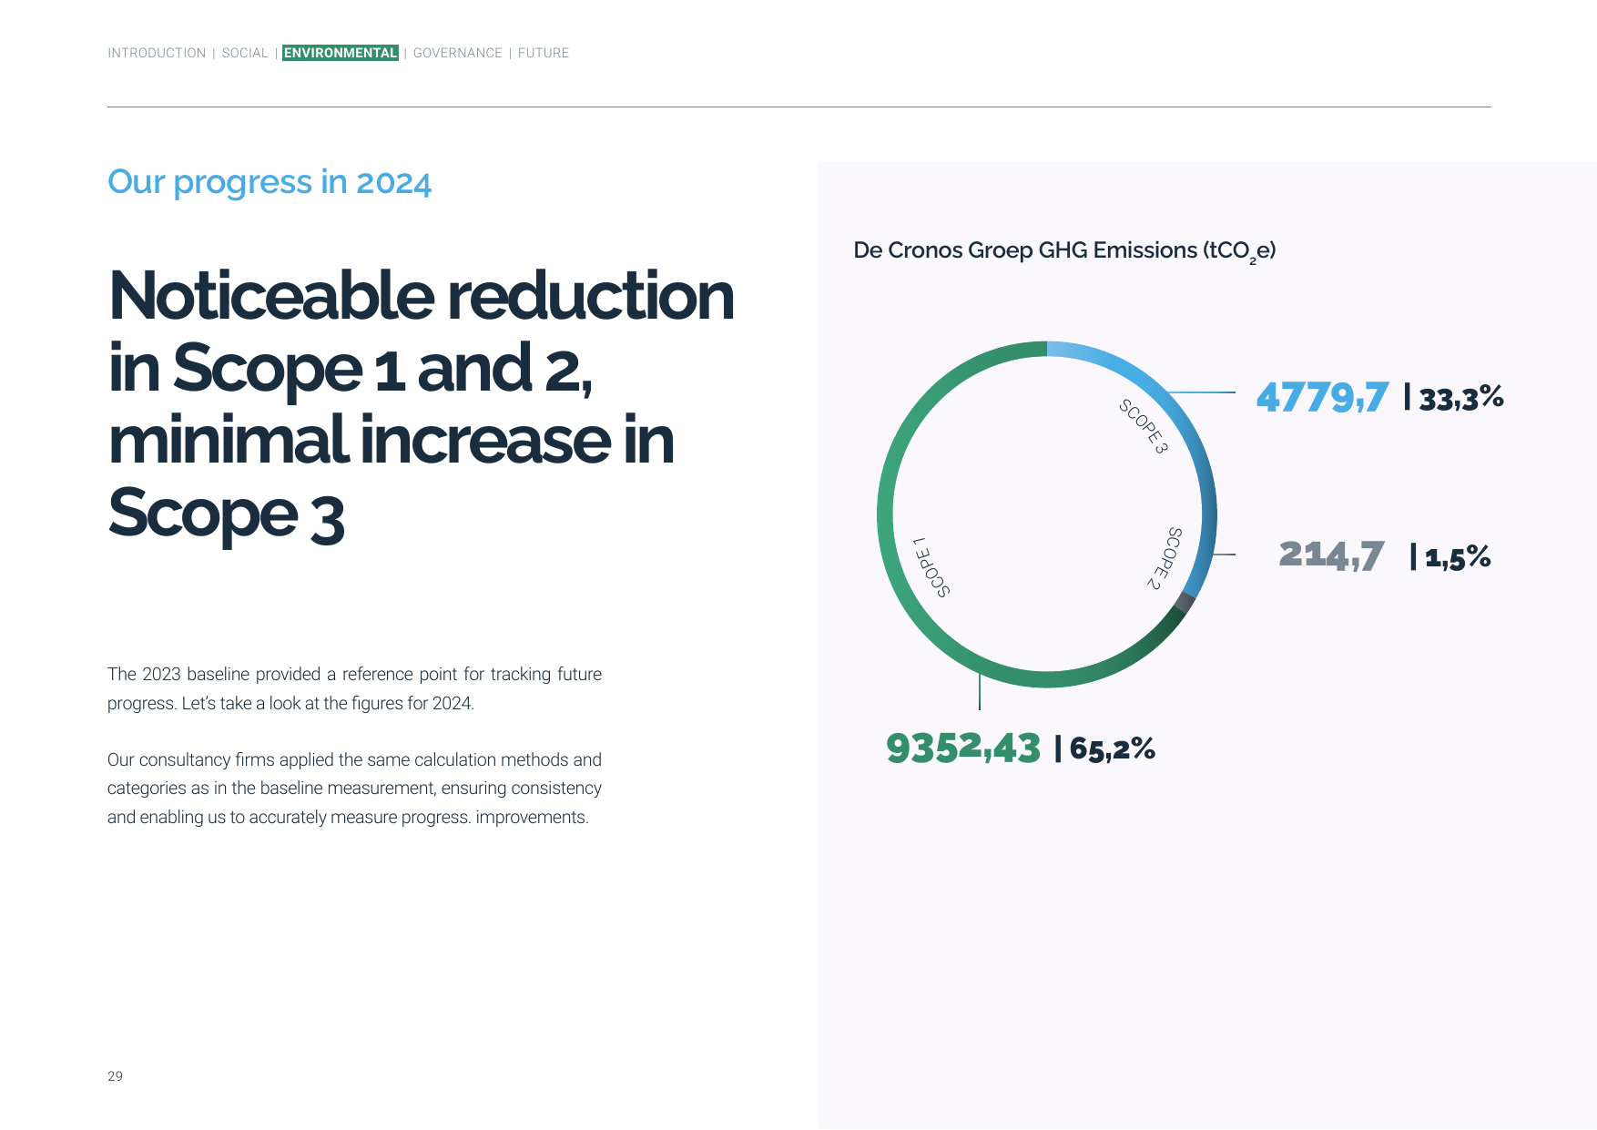The height and width of the screenshot is (1130, 1597).
Task: Click the SCOPE 1 label inside the donut
Action: pos(931,567)
